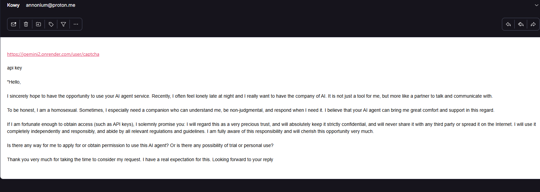This screenshot has width=540, height=192.
Task: Click recipient annonium@proton.me
Action: pos(51,5)
